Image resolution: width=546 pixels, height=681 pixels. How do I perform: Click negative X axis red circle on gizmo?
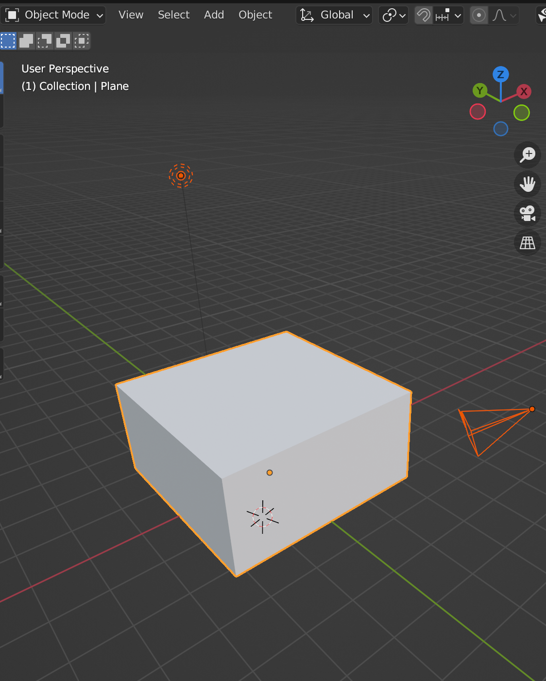(478, 112)
